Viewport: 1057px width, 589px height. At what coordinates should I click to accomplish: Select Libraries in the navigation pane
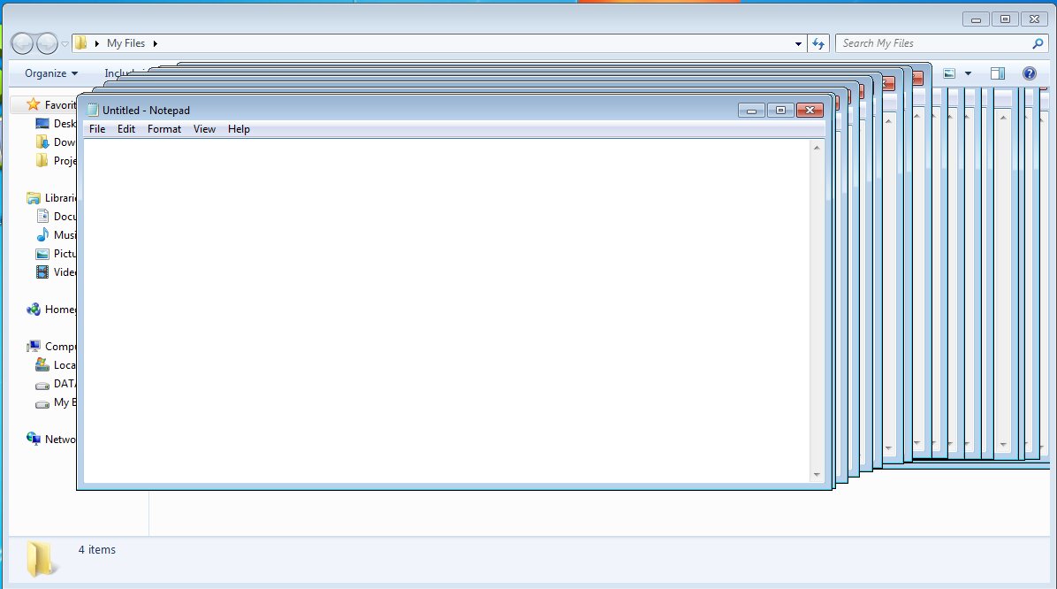tap(51, 198)
